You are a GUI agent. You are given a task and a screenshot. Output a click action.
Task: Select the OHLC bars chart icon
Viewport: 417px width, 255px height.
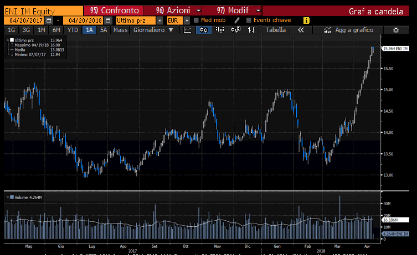(x=251, y=30)
